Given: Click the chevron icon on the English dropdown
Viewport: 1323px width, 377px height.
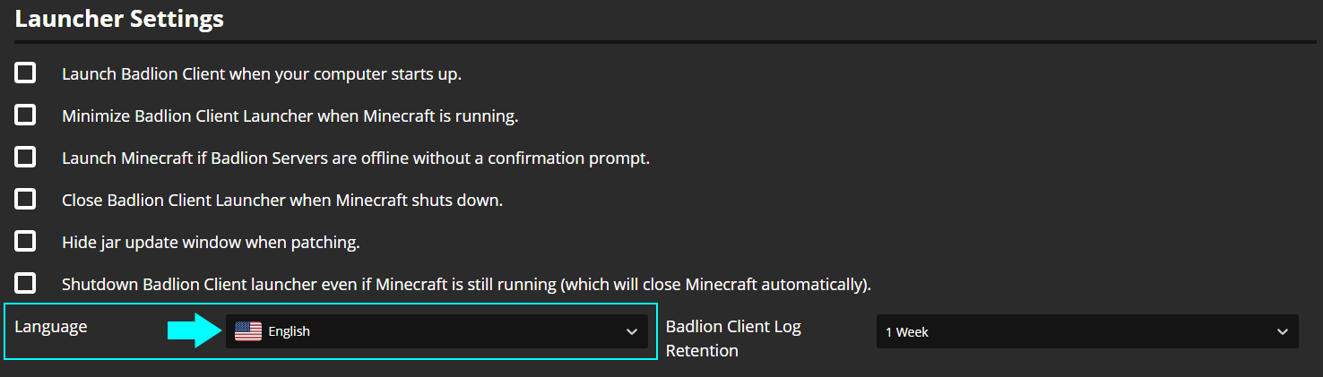Looking at the screenshot, I should 631,331.
